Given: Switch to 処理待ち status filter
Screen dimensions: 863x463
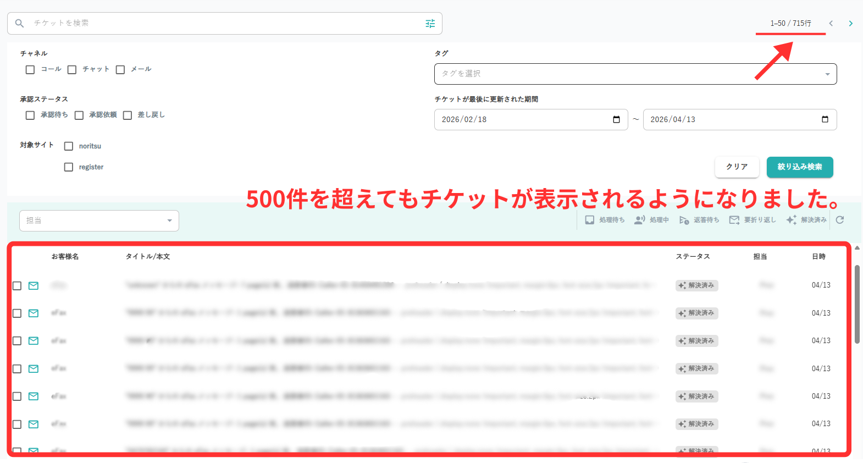Looking at the screenshot, I should coord(605,220).
